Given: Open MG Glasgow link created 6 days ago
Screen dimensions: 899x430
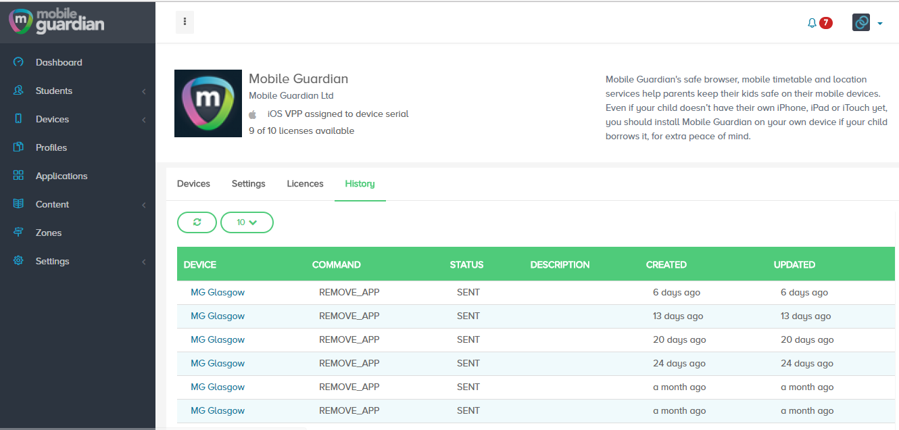Looking at the screenshot, I should pos(218,293).
